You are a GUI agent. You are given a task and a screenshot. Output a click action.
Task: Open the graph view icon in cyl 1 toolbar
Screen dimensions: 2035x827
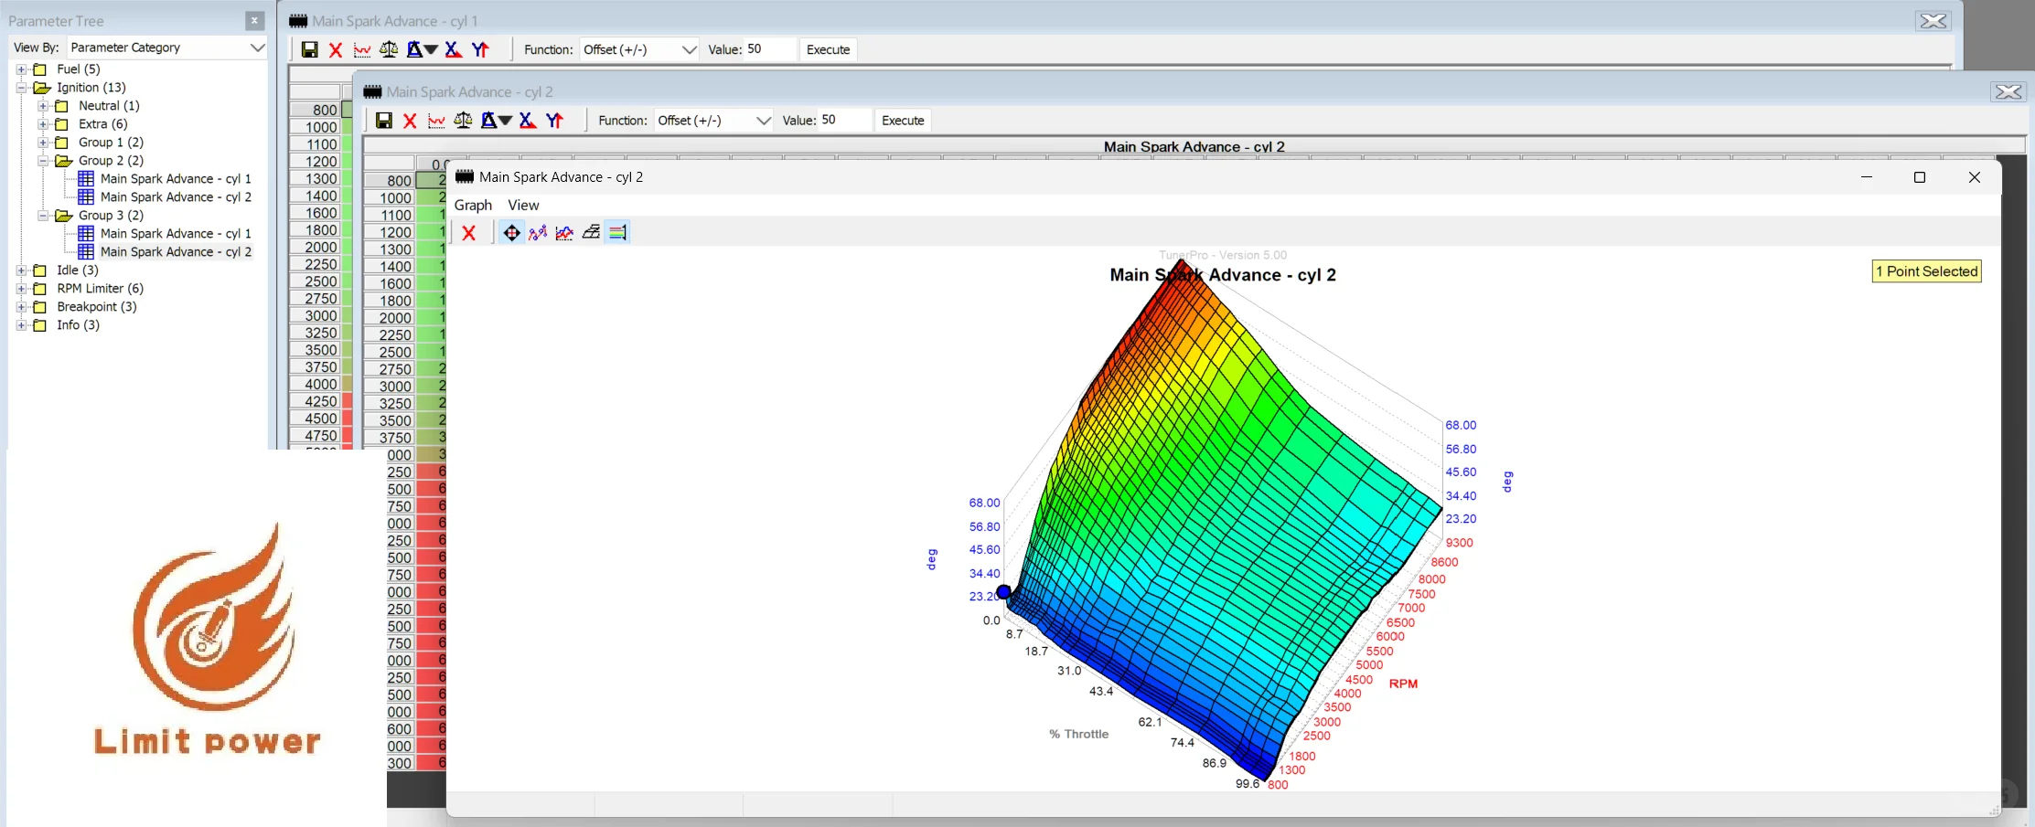point(362,49)
